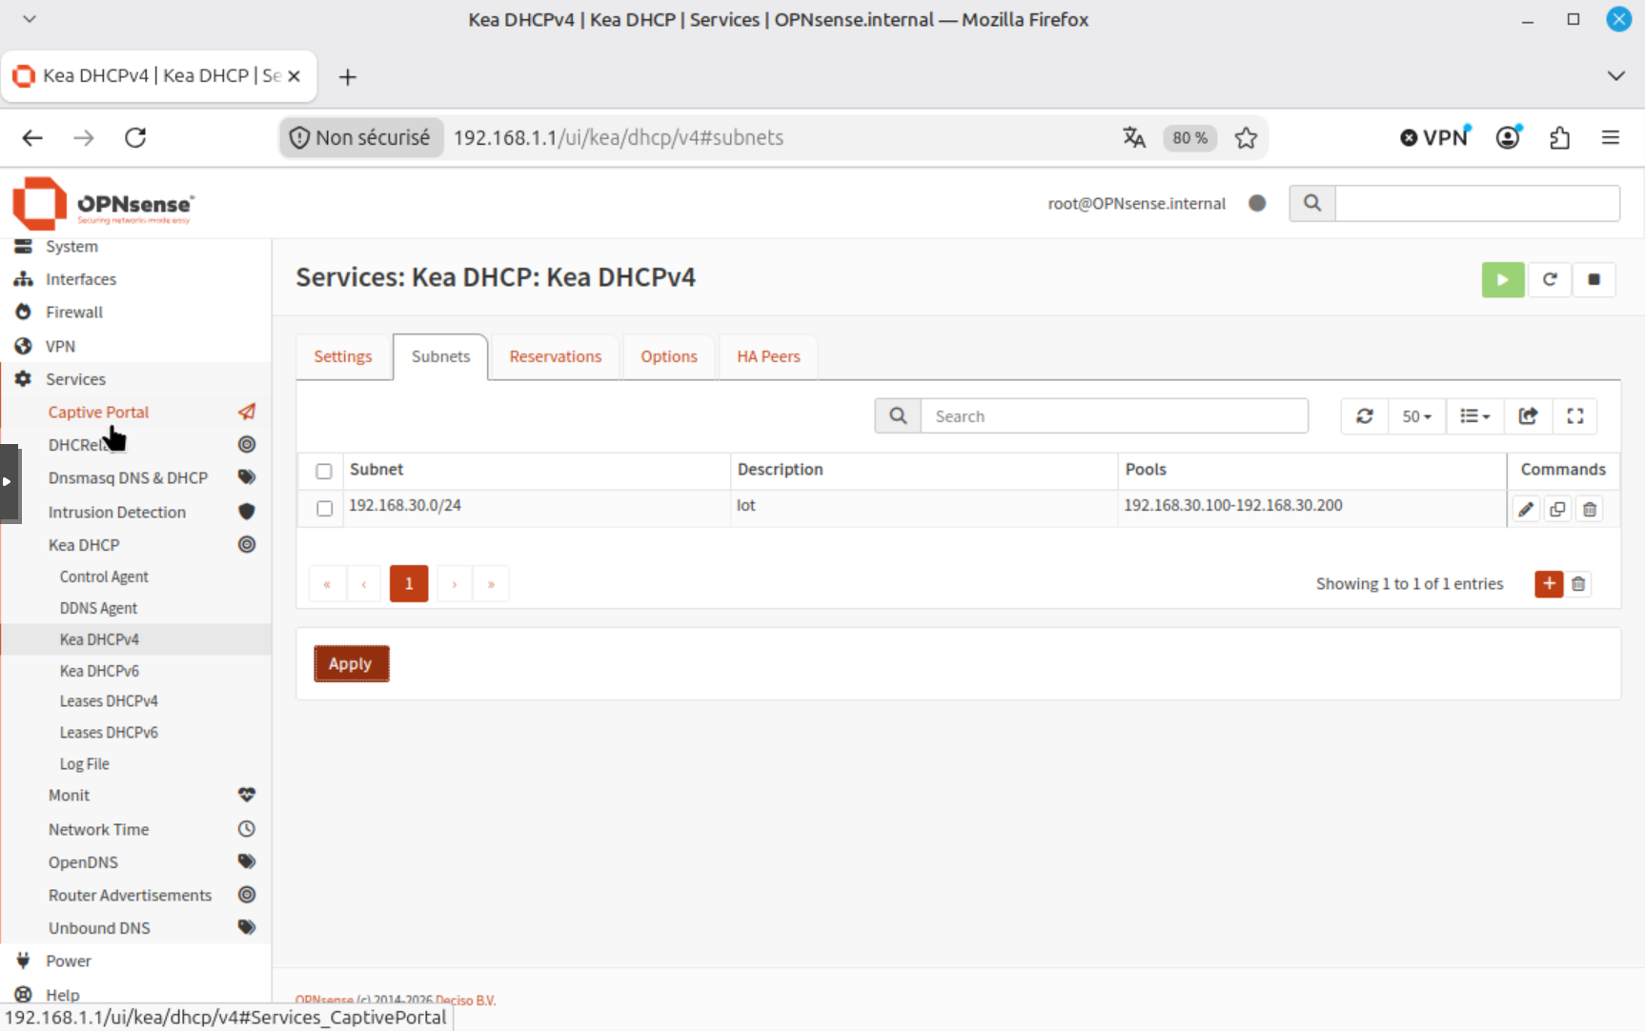This screenshot has width=1645, height=1031.
Task: Select the Subnets tab
Action: 440,356
